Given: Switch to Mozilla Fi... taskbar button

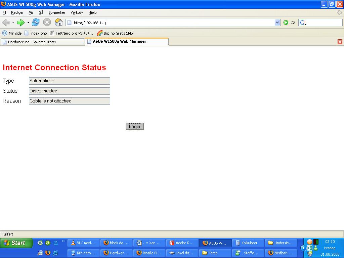Looking at the screenshot, I should [x=149, y=253].
